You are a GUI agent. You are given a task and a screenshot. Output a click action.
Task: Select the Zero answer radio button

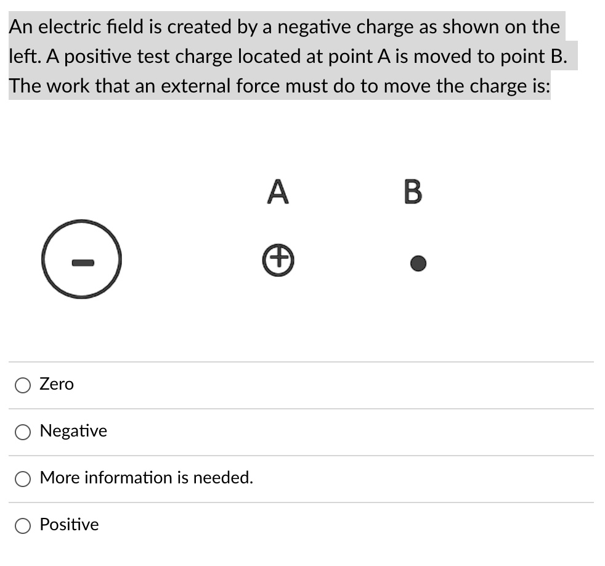tap(23, 385)
